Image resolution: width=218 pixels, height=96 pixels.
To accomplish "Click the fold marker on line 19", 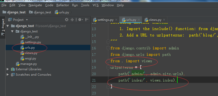I will (x=108, y=67).
